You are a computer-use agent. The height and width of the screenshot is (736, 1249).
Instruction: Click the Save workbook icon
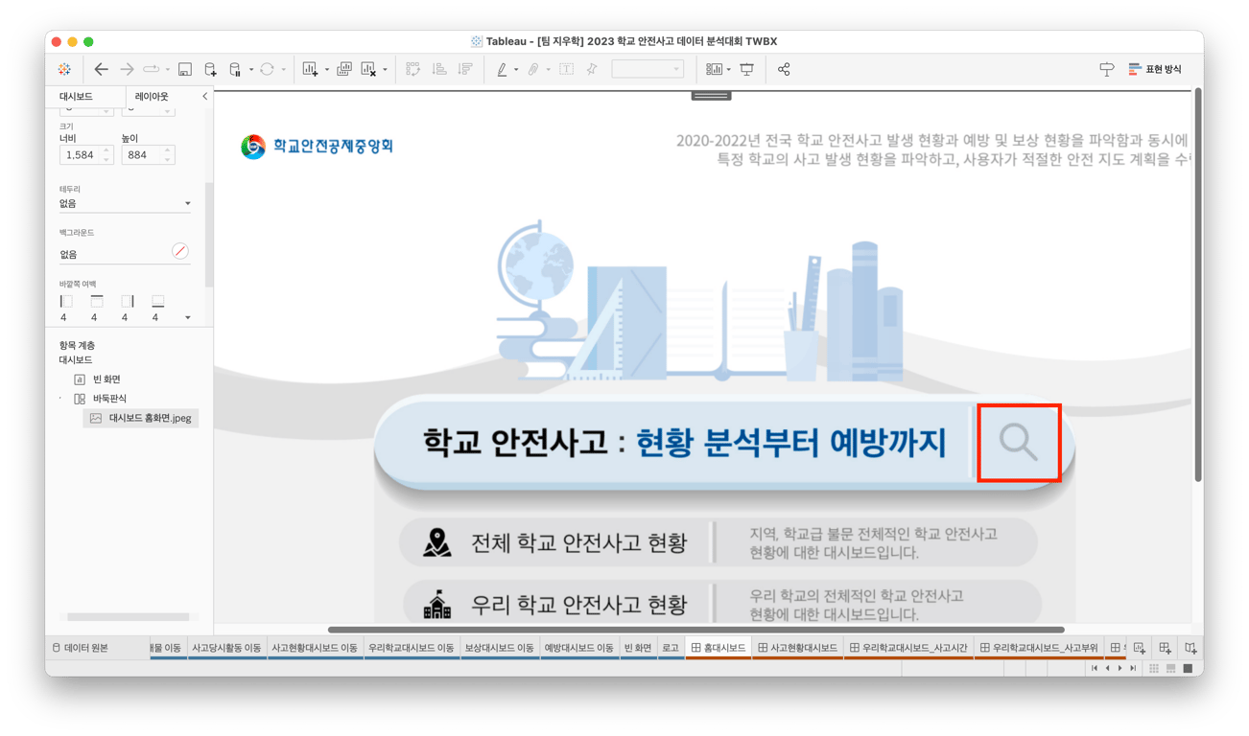[x=183, y=68]
